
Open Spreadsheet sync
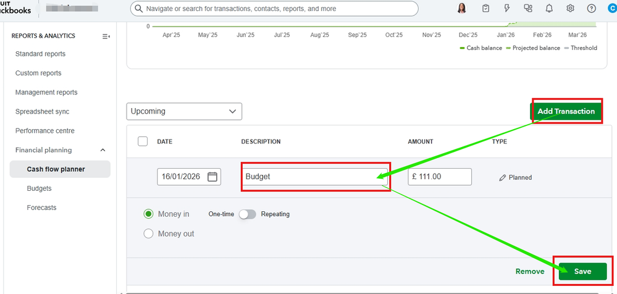(42, 112)
